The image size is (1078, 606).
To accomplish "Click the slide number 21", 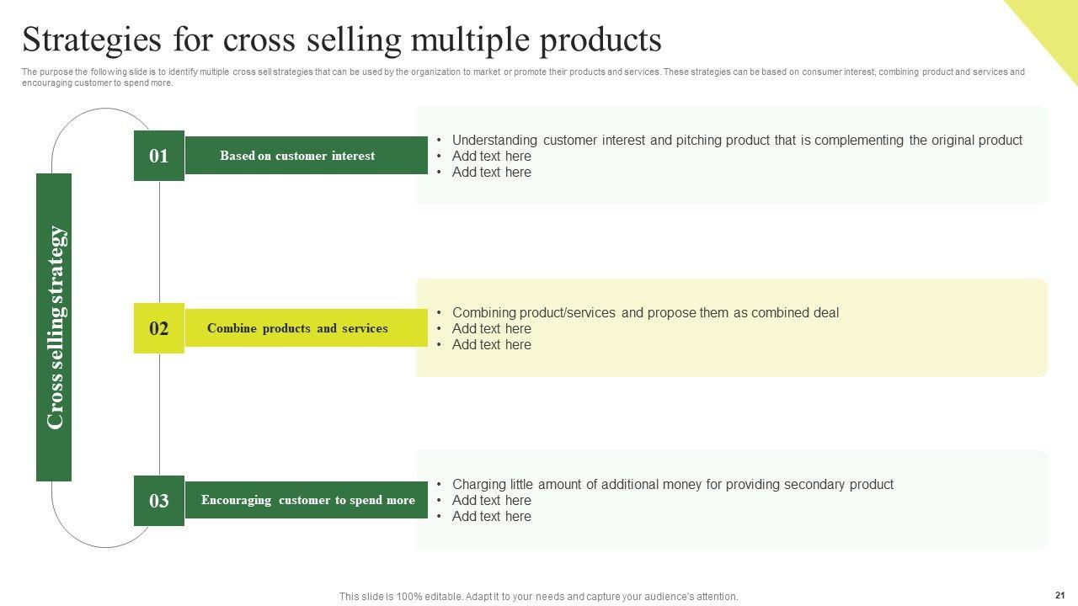I will (x=1059, y=593).
